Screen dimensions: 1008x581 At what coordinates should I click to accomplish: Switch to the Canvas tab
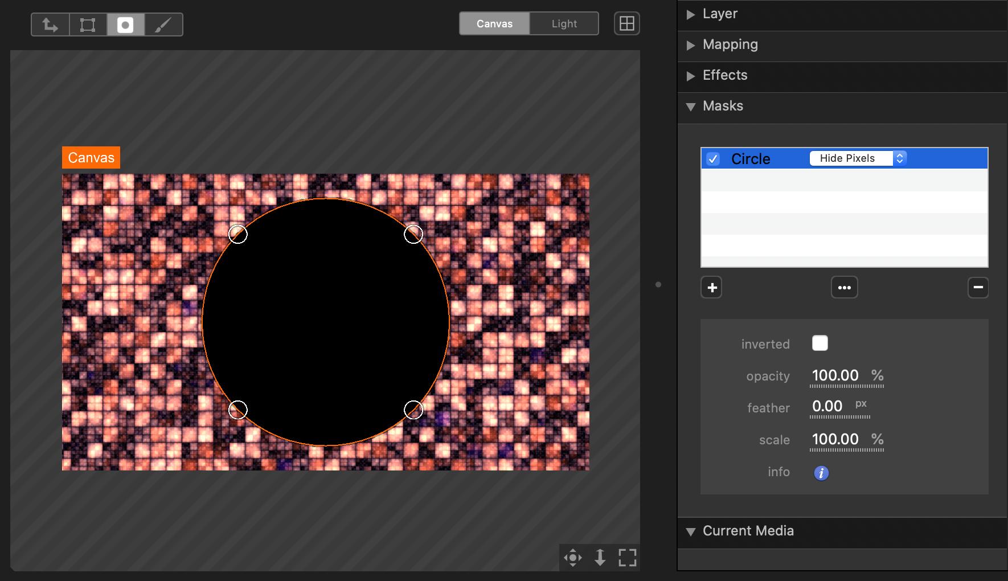(x=494, y=24)
